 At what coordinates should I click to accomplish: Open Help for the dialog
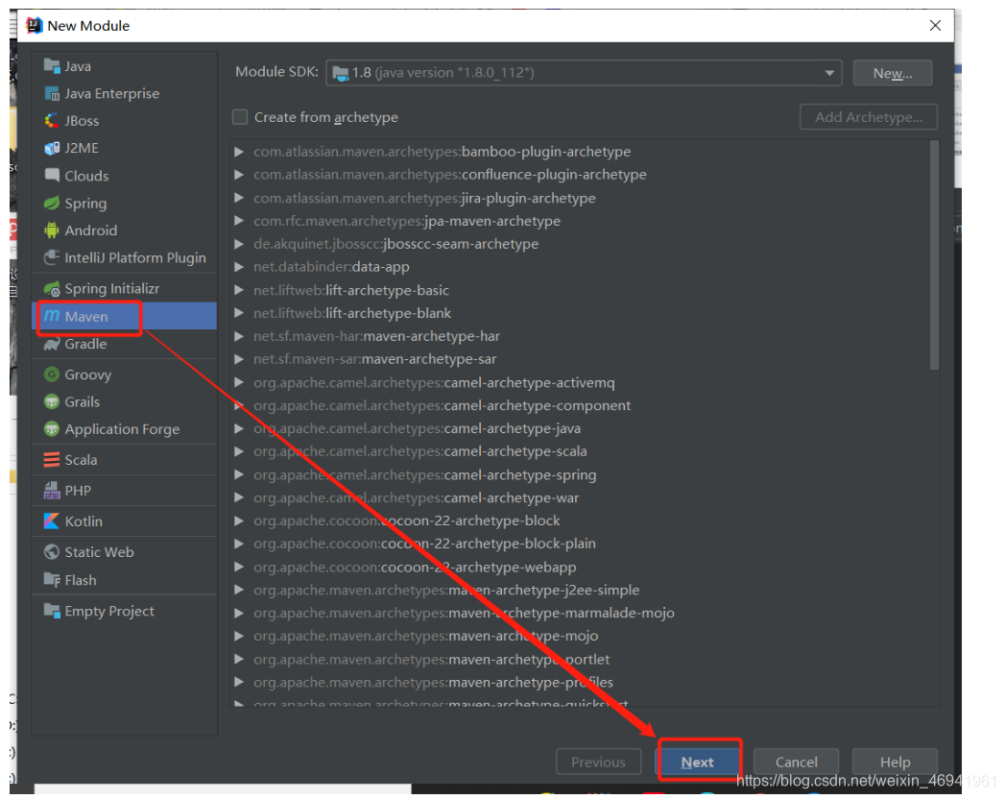[895, 762]
